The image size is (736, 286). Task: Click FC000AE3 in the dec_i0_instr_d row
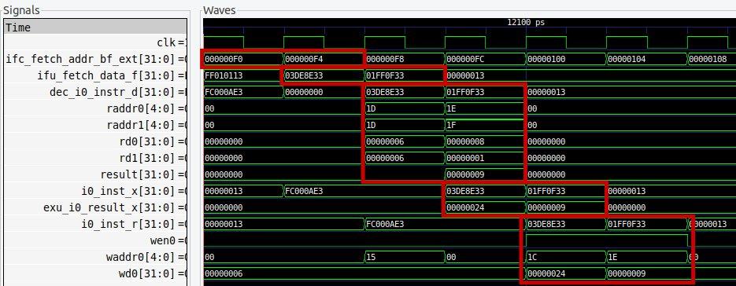pyautogui.click(x=224, y=92)
